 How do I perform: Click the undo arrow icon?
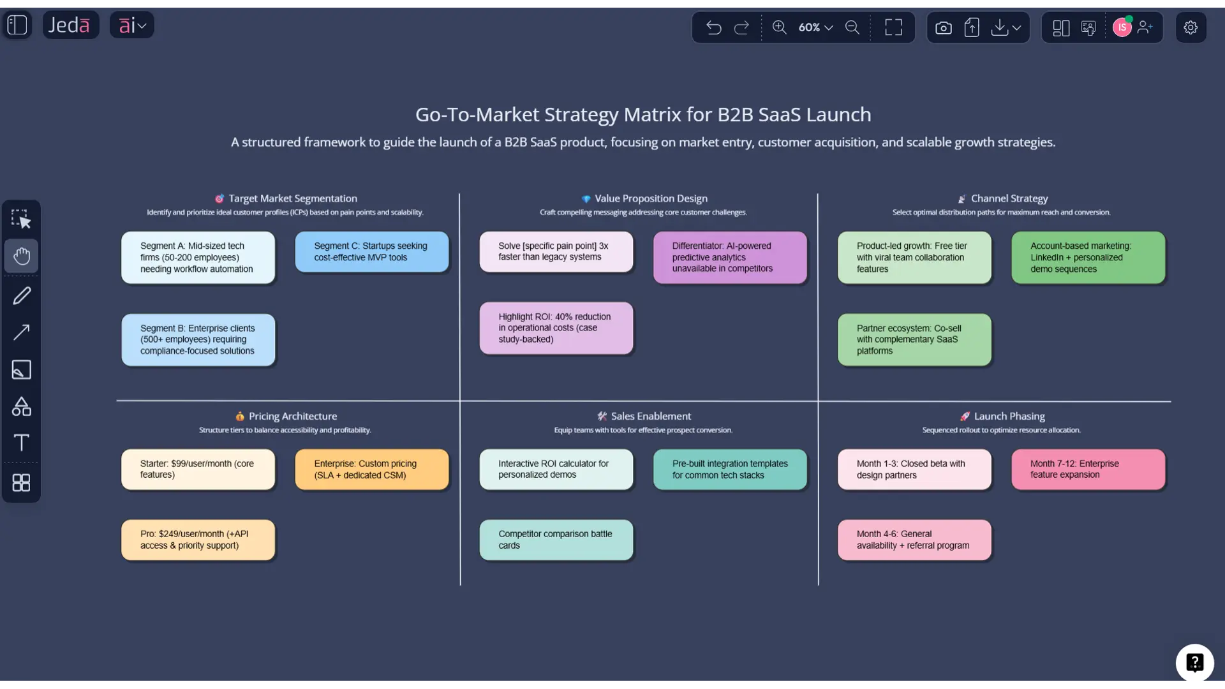pos(713,27)
